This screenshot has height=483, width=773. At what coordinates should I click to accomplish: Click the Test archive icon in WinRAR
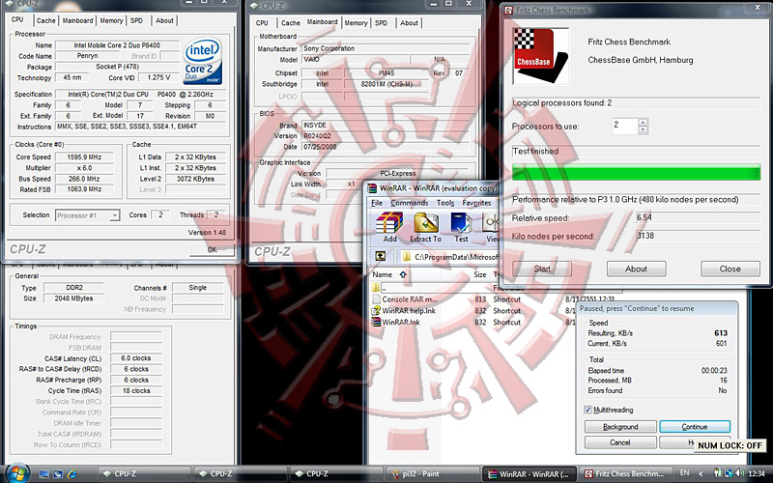(461, 223)
